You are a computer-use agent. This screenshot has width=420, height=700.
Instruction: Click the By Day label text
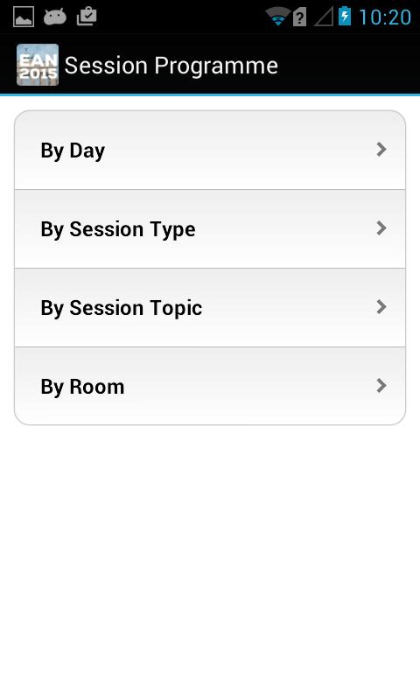point(73,150)
